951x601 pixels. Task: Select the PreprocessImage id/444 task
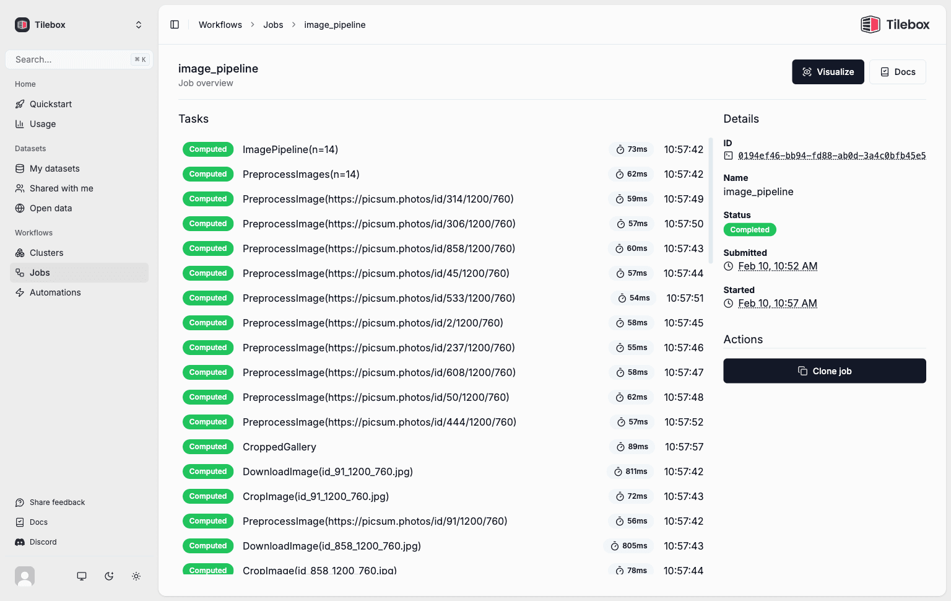click(380, 422)
